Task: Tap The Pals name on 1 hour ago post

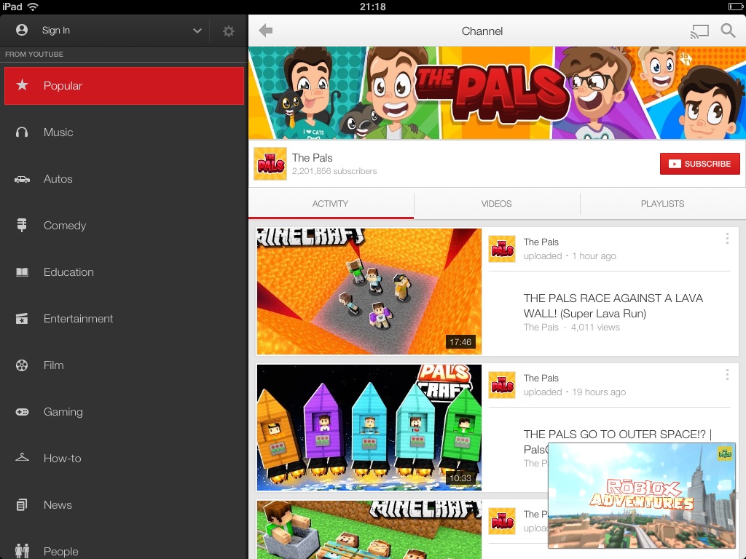Action: (x=541, y=242)
